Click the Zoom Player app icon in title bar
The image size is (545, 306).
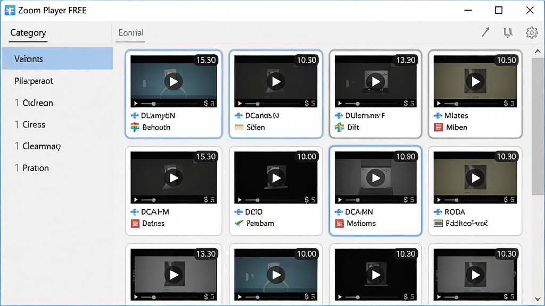[10, 11]
